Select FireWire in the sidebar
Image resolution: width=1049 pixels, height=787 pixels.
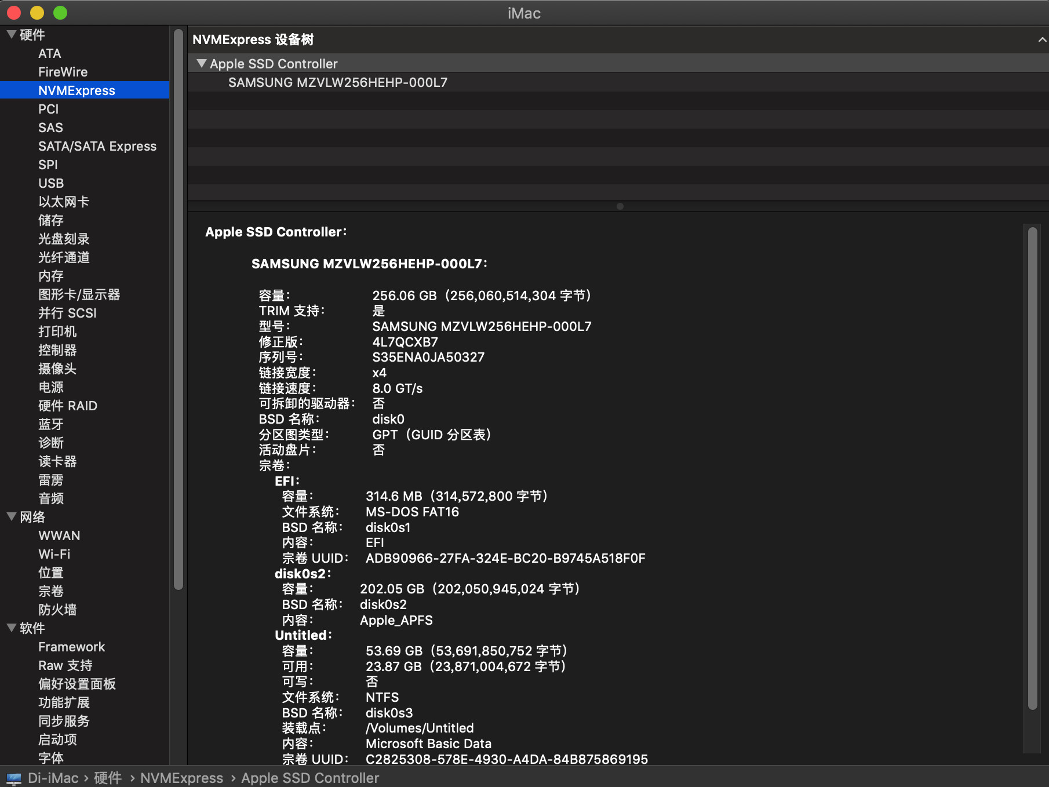[x=63, y=72]
